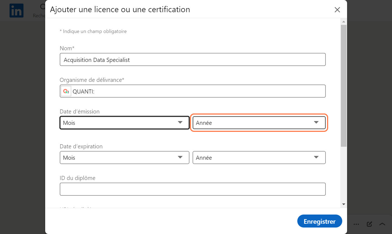This screenshot has width=392, height=234.
Task: Open the issue date Année dropdown
Action: coord(259,123)
